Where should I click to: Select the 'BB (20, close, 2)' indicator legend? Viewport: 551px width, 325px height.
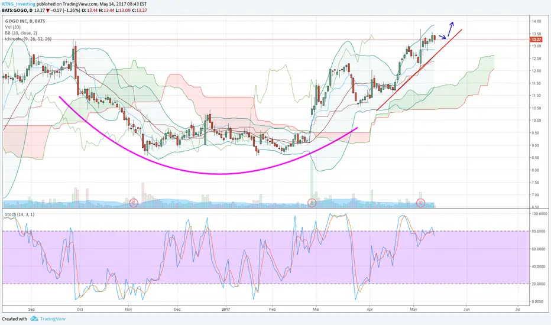[21, 33]
